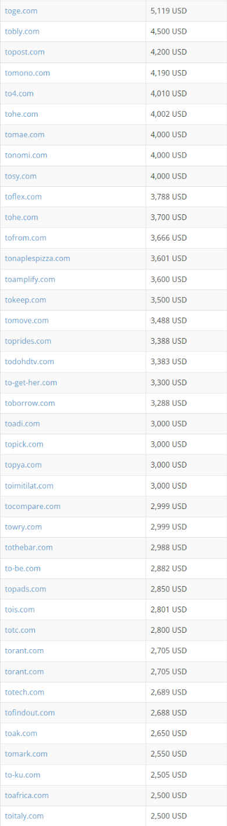Click the tofrom.com link
The height and width of the screenshot is (826, 227).
coord(26,238)
